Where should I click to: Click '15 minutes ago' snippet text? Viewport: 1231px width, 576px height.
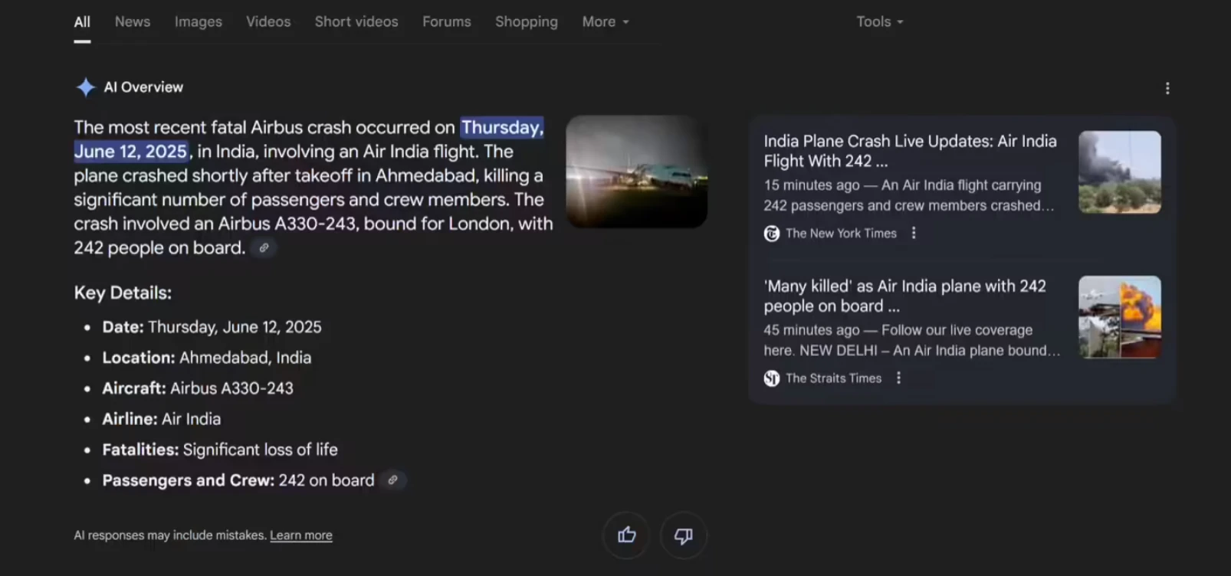[x=812, y=185]
